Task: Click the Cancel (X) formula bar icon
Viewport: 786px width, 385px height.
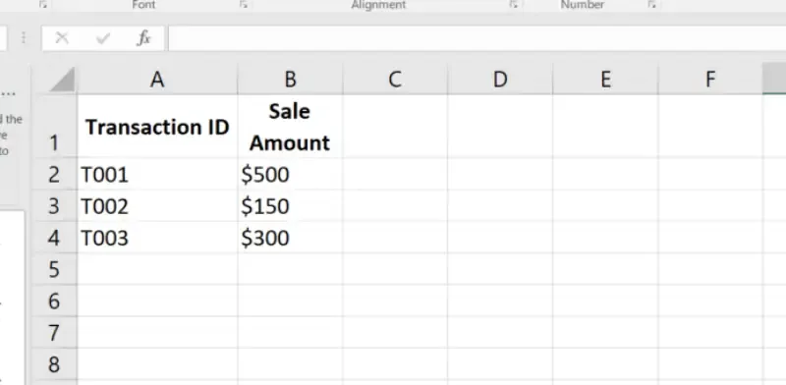Action: [62, 38]
